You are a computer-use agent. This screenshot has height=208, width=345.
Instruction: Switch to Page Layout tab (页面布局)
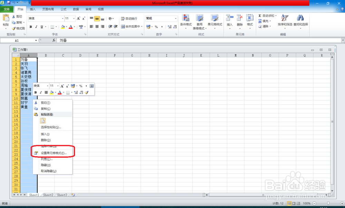click(x=48, y=9)
